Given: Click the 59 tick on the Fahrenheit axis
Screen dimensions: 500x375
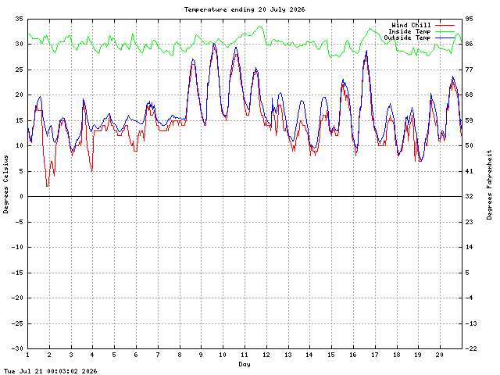Looking at the screenshot, I should (469, 120).
